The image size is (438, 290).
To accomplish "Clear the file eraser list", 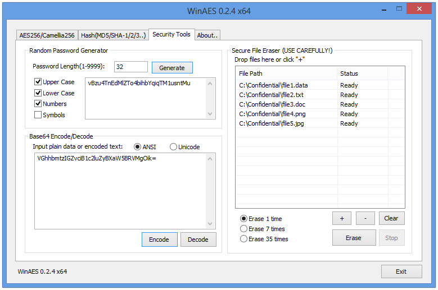I will point(391,218).
